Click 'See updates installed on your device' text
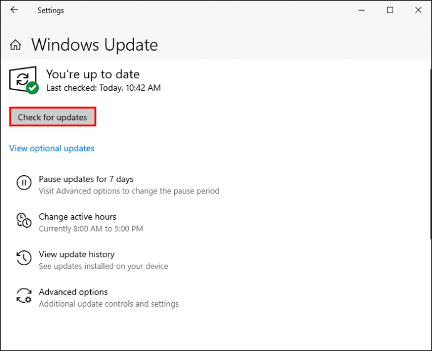This screenshot has height=351, width=432. coord(103,266)
